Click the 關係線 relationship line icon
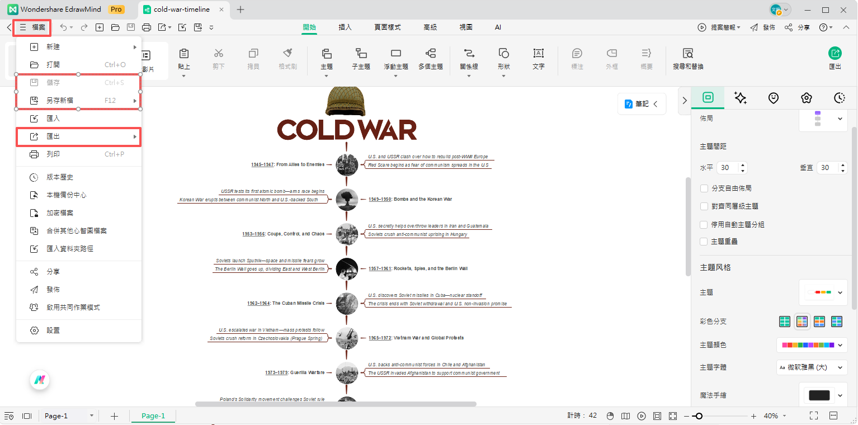 (x=469, y=54)
